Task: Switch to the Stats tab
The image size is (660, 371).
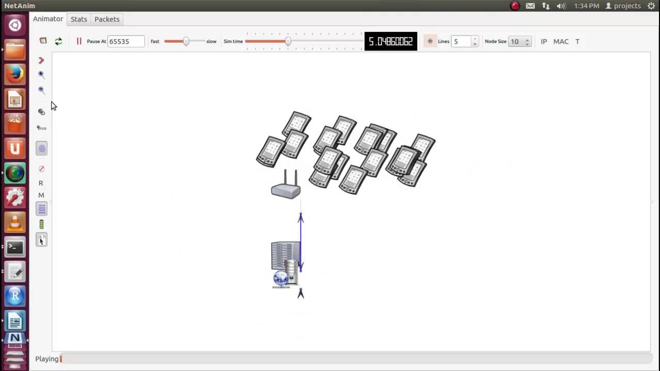Action: pyautogui.click(x=79, y=19)
